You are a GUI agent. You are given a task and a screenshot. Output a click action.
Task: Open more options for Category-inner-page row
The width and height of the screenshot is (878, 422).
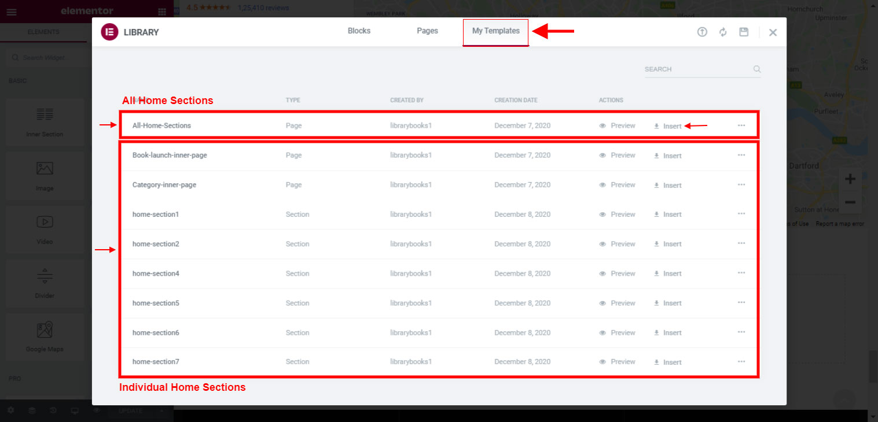[x=741, y=184]
